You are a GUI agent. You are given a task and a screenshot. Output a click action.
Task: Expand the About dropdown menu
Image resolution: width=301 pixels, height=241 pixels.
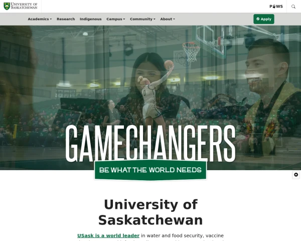click(168, 19)
